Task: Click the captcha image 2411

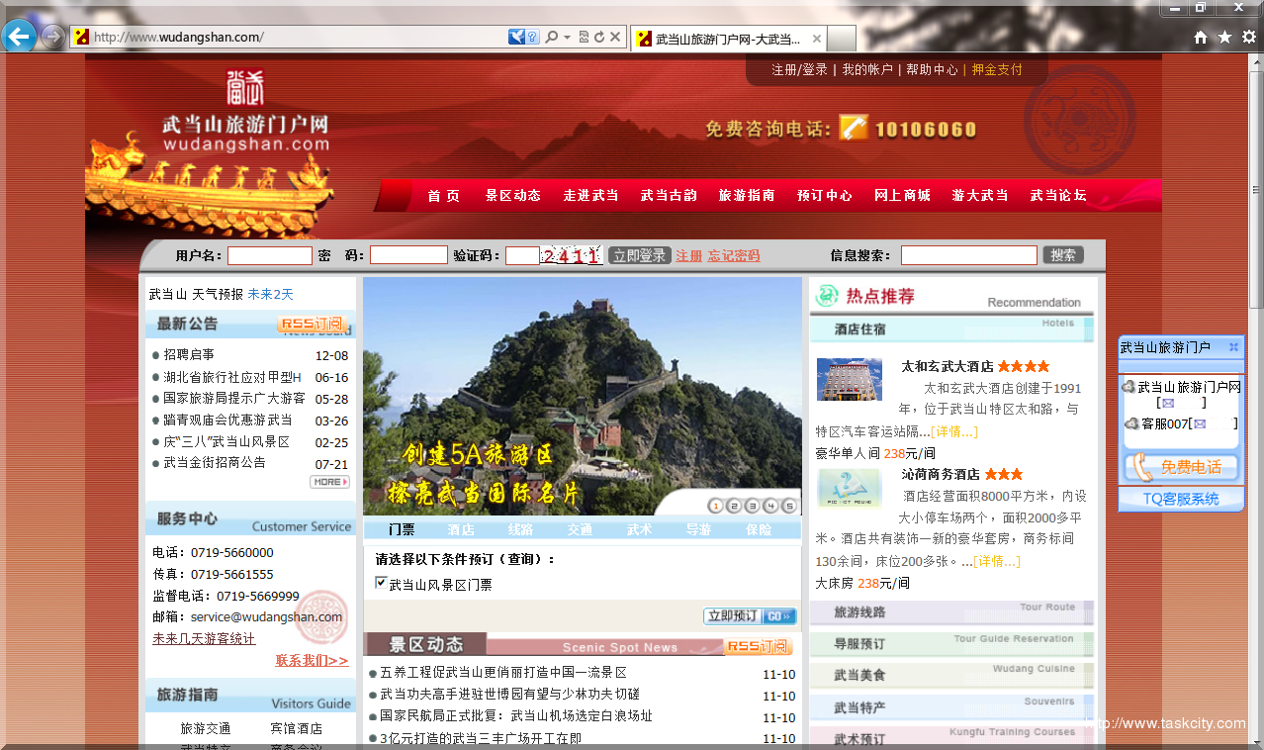Action: (571, 256)
